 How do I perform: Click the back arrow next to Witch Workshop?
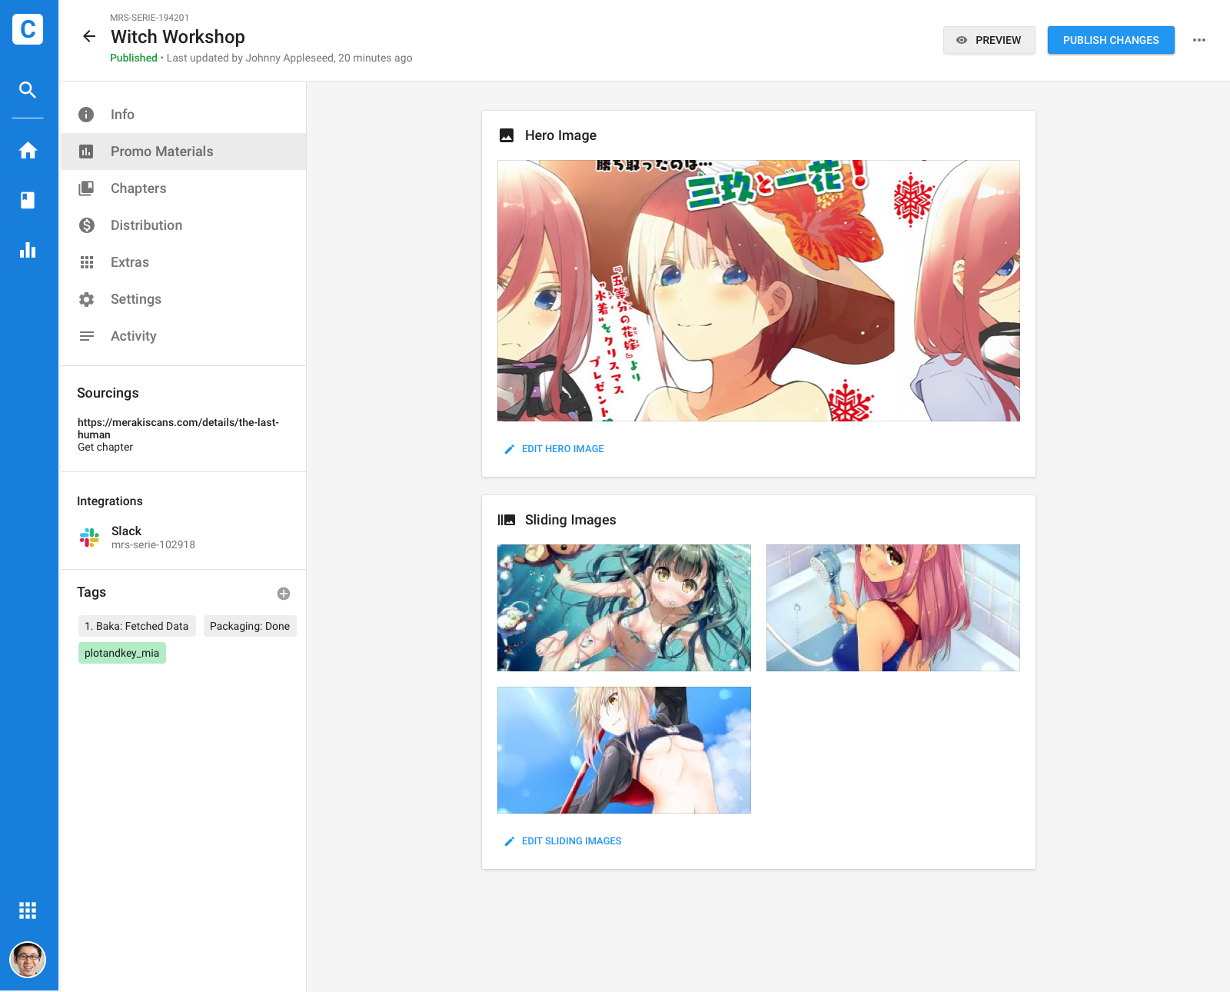[89, 37]
